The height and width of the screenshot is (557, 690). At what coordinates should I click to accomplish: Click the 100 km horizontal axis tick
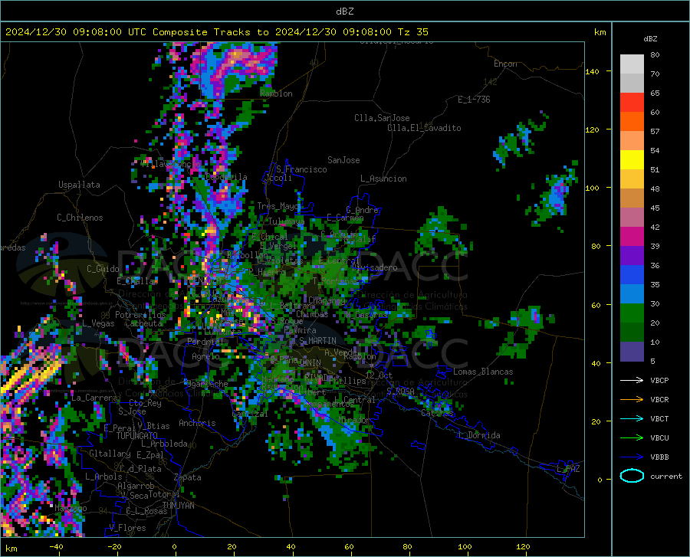pos(465,546)
